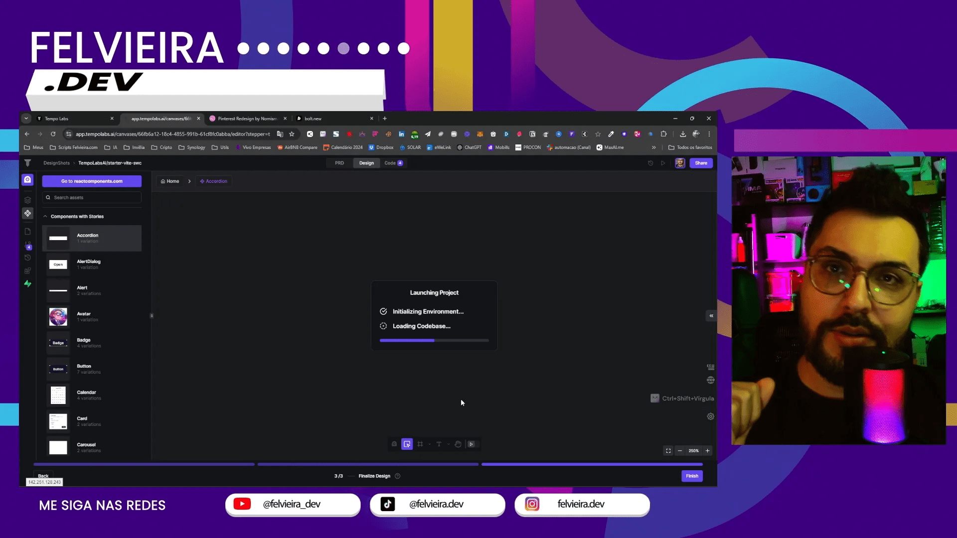
Task: Reload the browser page
Action: point(53,134)
